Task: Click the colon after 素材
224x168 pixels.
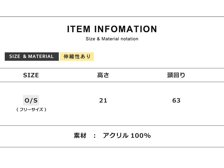Action: tap(95, 136)
